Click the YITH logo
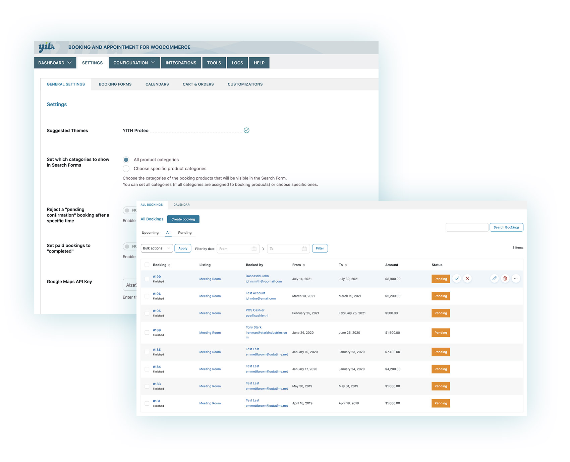The width and height of the screenshot is (570, 462). [47, 47]
